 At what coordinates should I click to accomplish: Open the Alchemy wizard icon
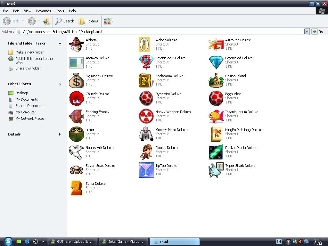pos(76,44)
